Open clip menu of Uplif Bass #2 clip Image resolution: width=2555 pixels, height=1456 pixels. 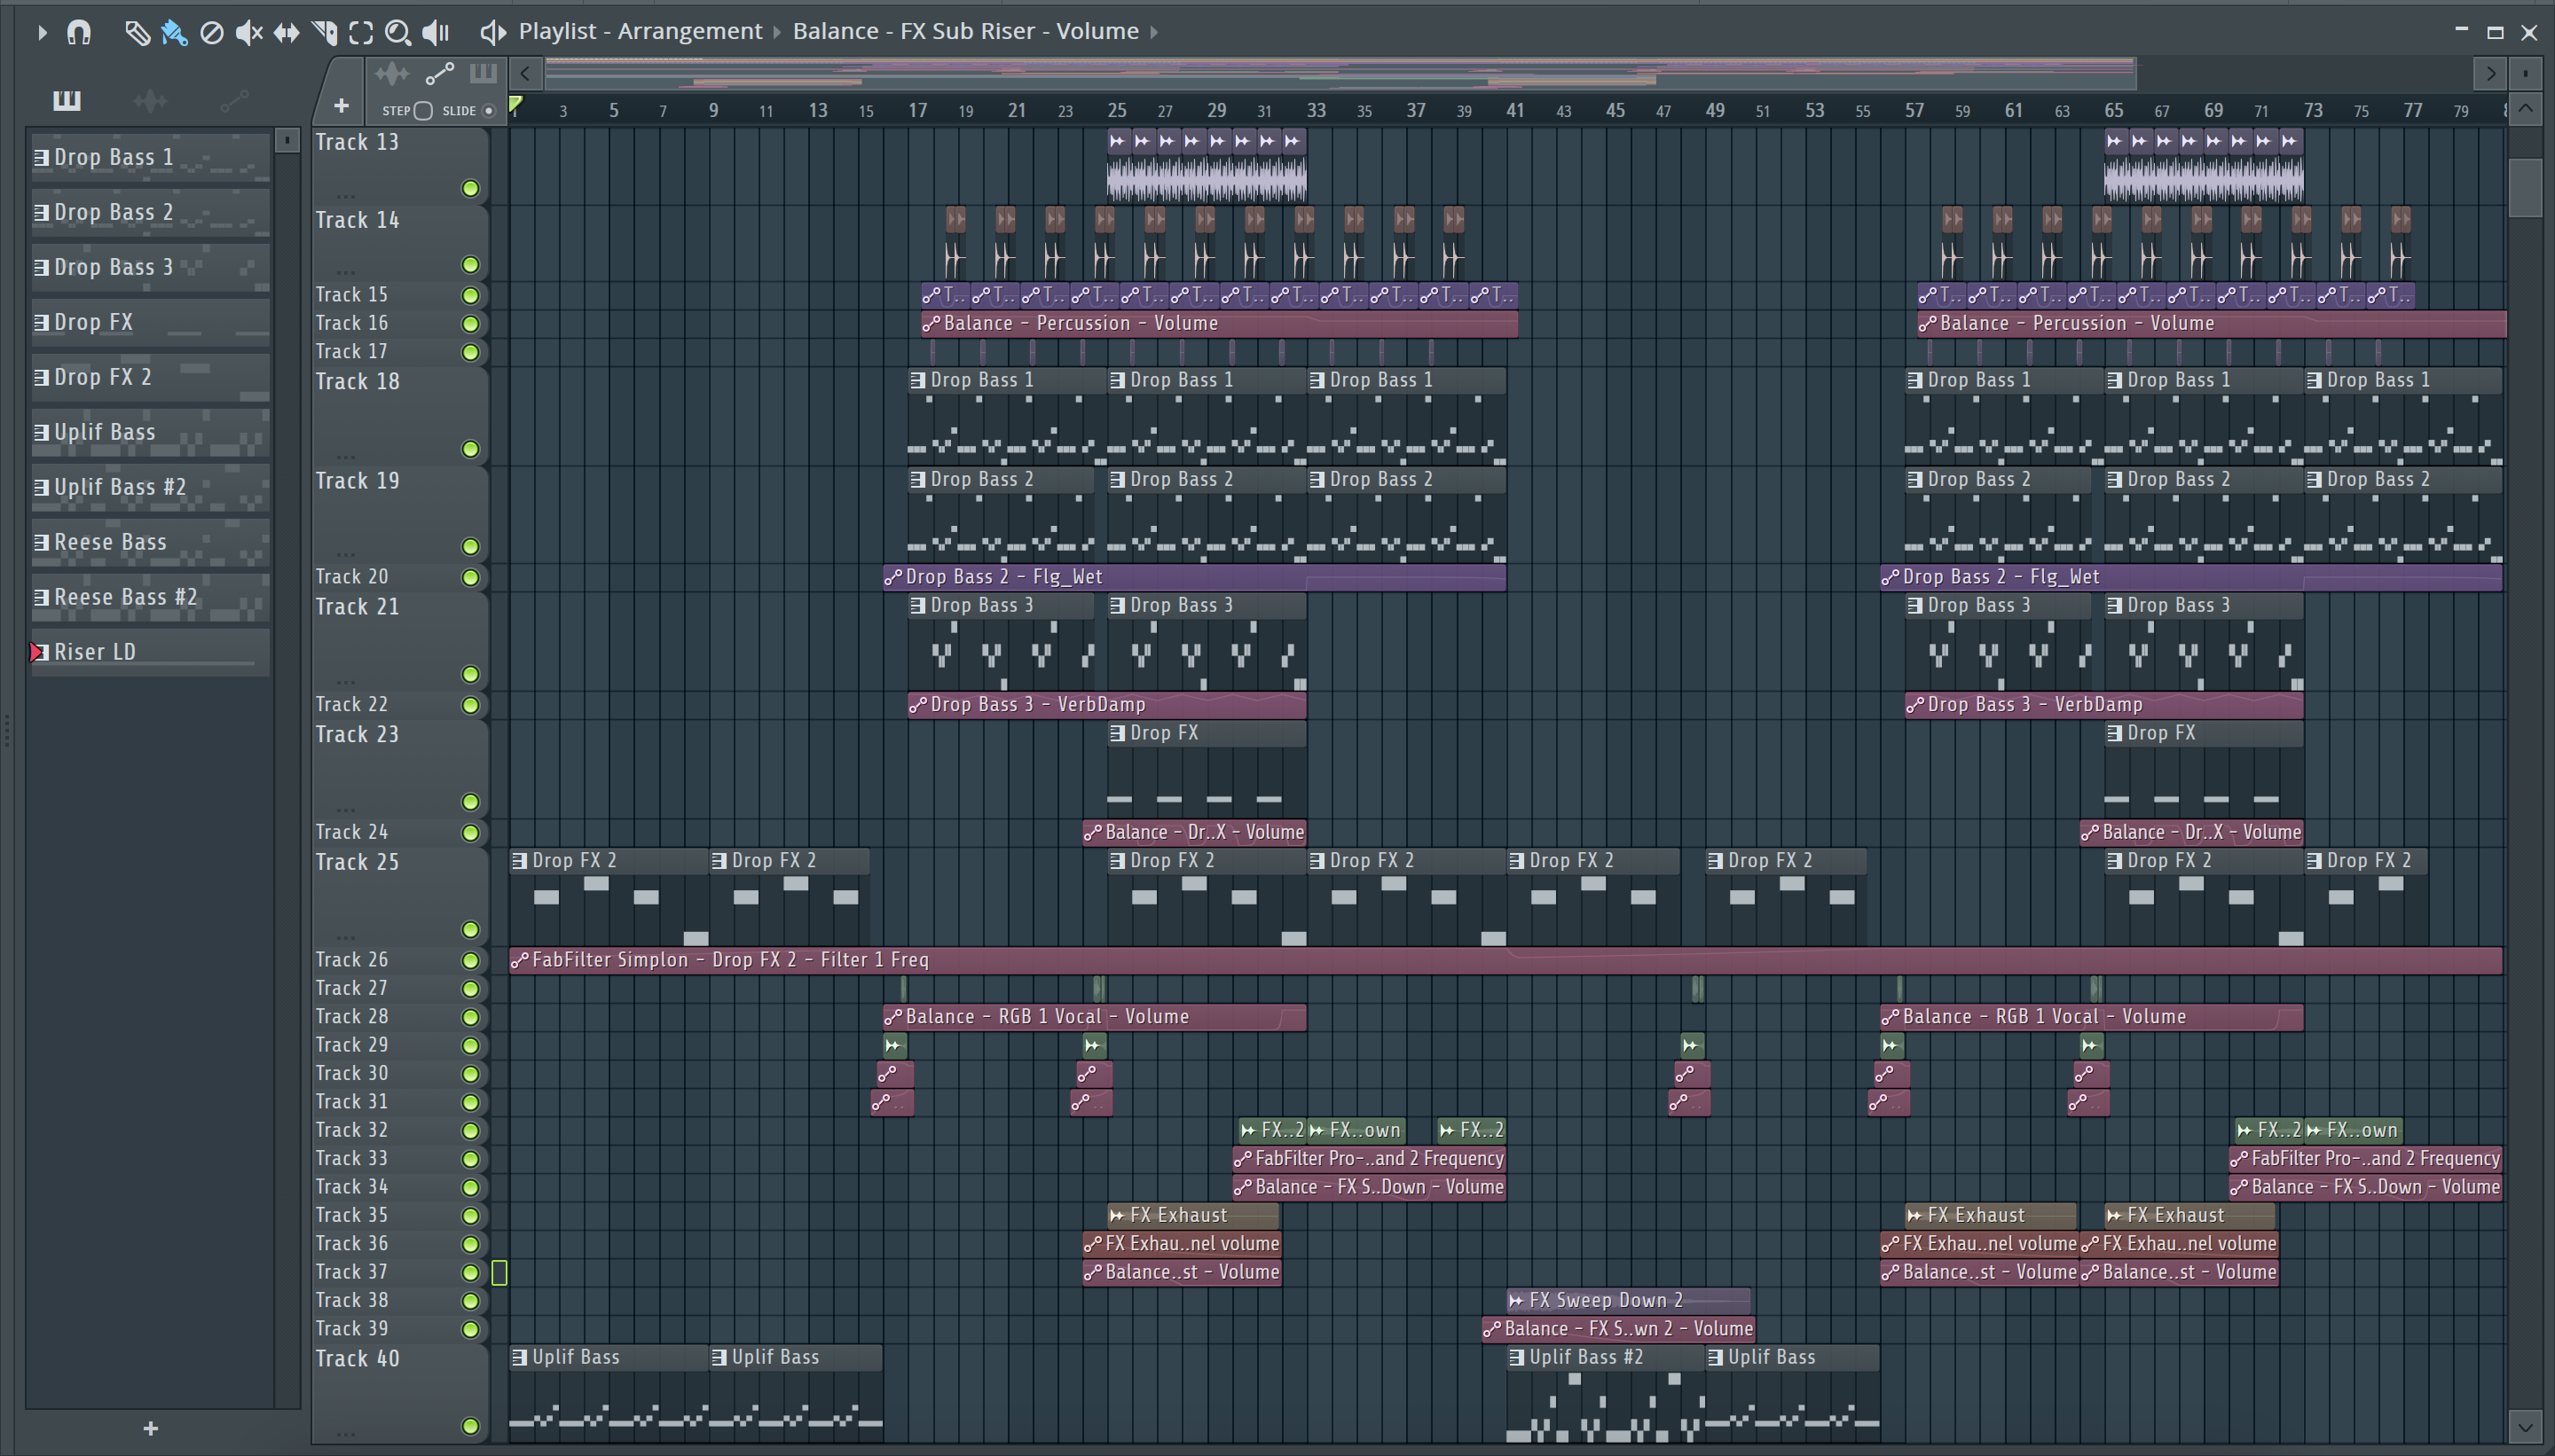[1517, 1358]
